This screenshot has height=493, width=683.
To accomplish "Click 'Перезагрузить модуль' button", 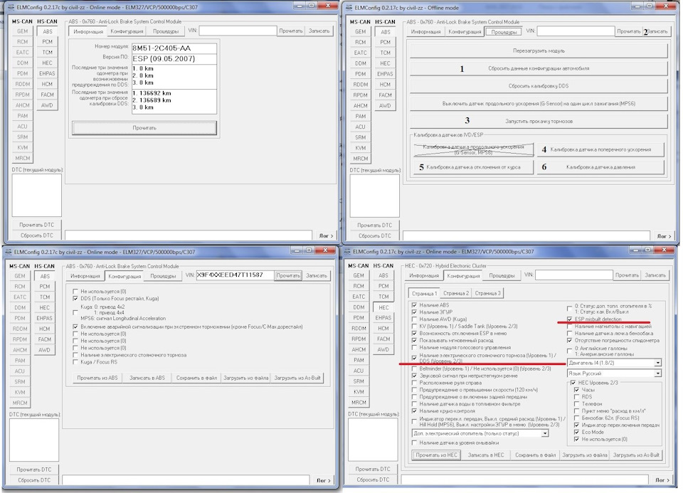I will (539, 51).
